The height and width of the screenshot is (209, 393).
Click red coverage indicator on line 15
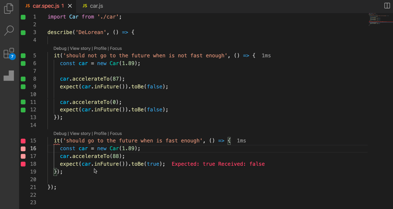(x=23, y=141)
